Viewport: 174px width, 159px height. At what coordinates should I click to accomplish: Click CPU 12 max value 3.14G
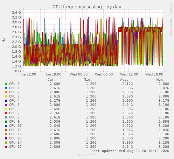tap(164, 134)
